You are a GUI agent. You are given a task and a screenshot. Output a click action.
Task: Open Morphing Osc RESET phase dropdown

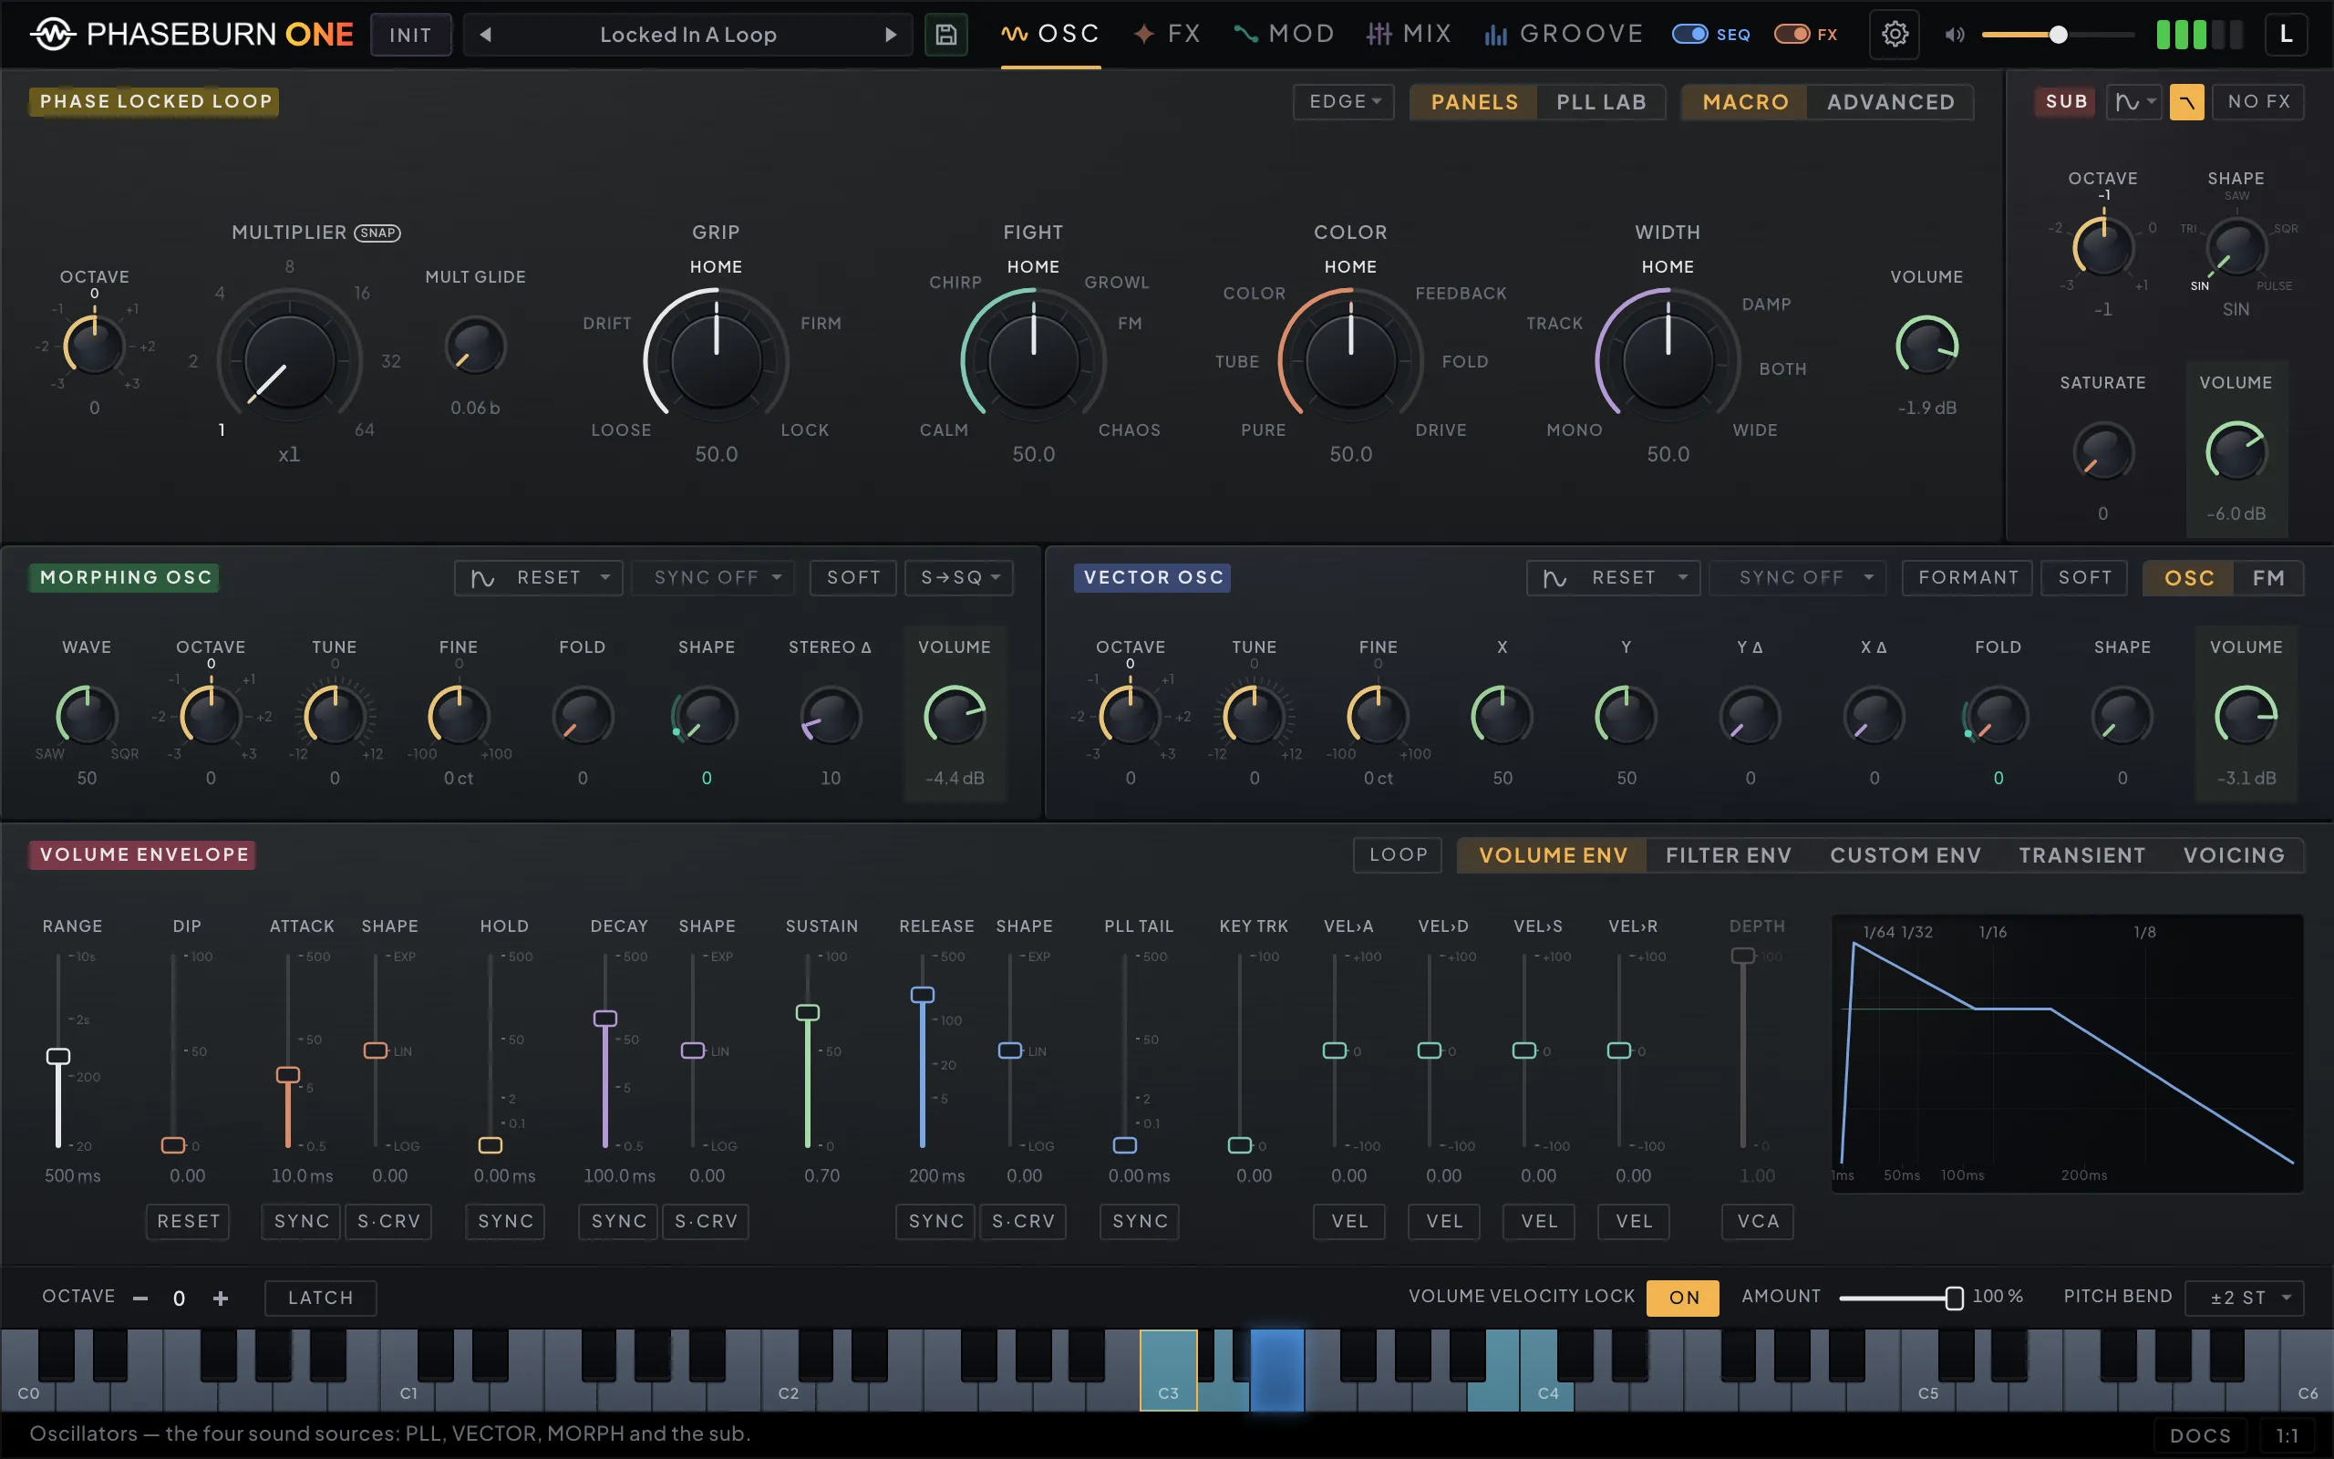[x=539, y=578]
